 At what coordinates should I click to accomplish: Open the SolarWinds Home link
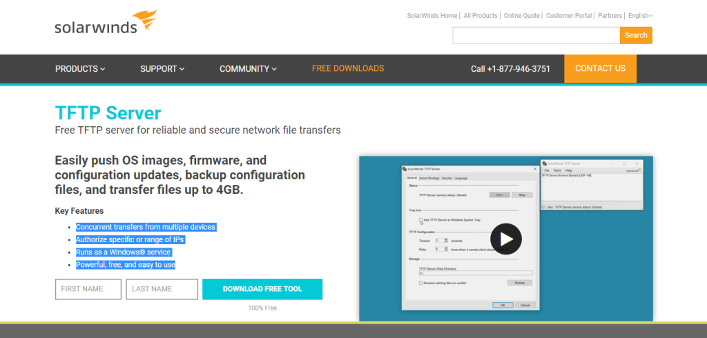432,16
